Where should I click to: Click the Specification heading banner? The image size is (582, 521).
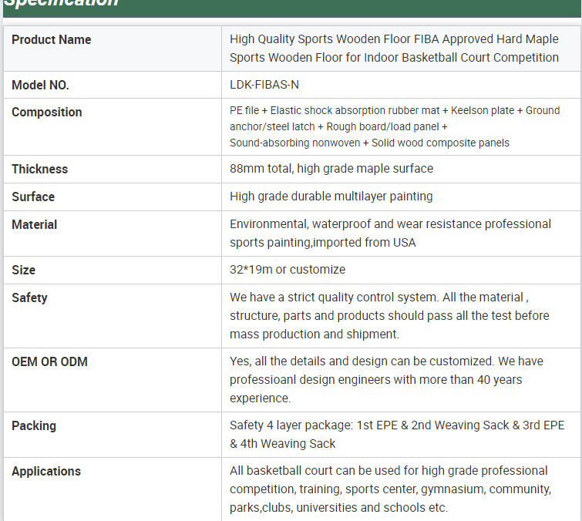click(x=291, y=6)
